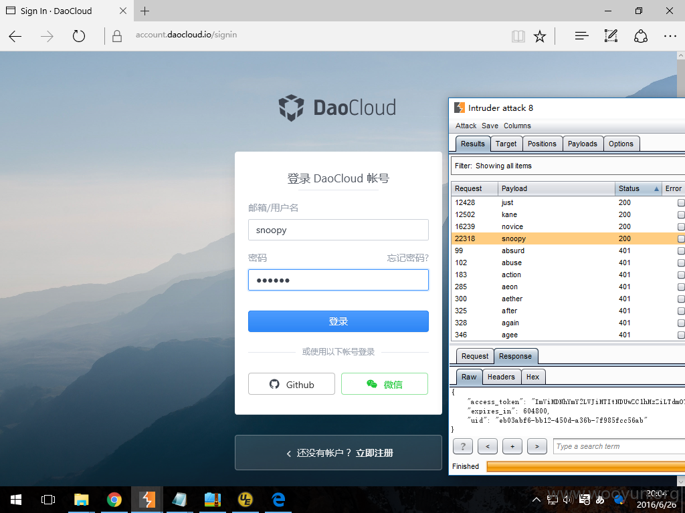
Task: Open reading view book icon
Action: [518, 36]
